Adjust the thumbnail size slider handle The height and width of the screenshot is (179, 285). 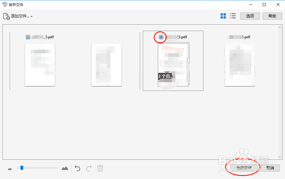pyautogui.click(x=22, y=168)
